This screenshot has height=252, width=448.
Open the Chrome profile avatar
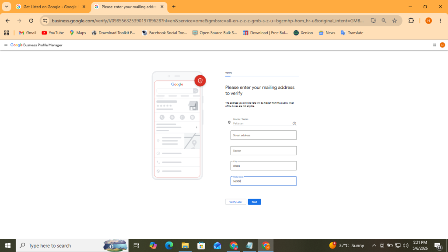tap(428, 21)
